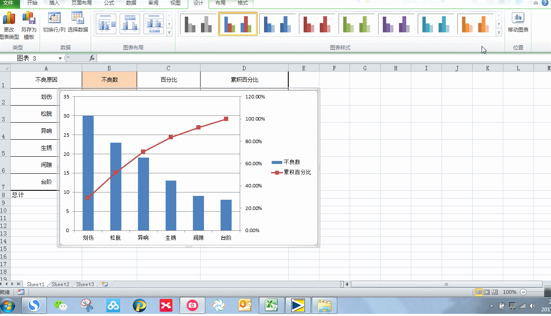Expand the chart styles gallery

499,32
